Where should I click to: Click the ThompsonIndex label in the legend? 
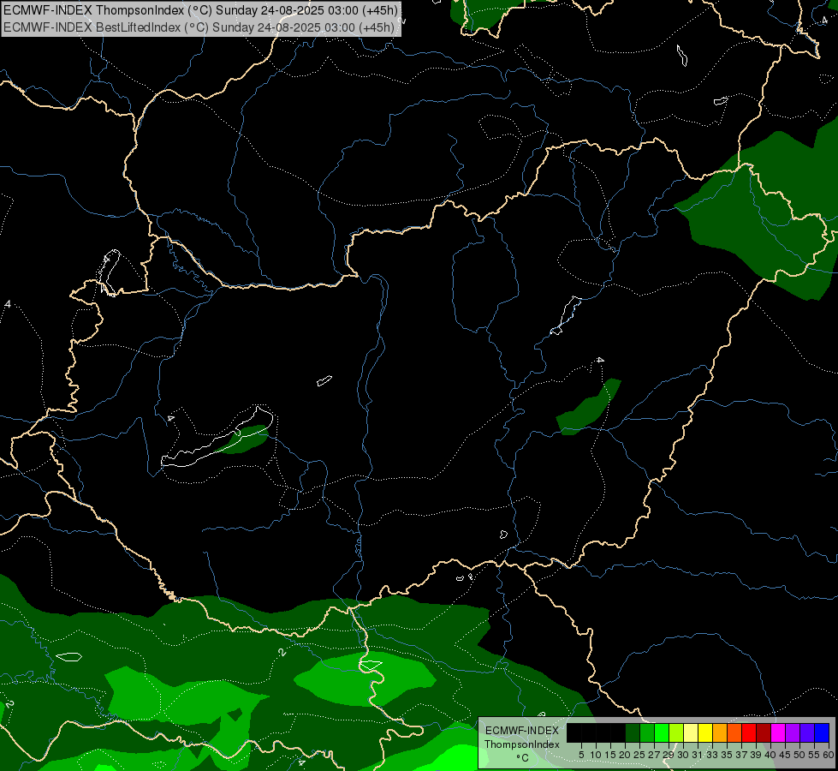coord(521,744)
